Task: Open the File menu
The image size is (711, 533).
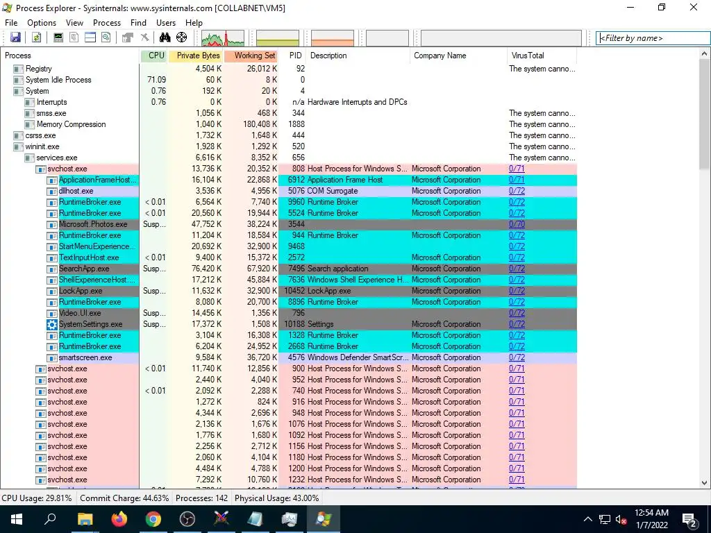Action: 11,23
